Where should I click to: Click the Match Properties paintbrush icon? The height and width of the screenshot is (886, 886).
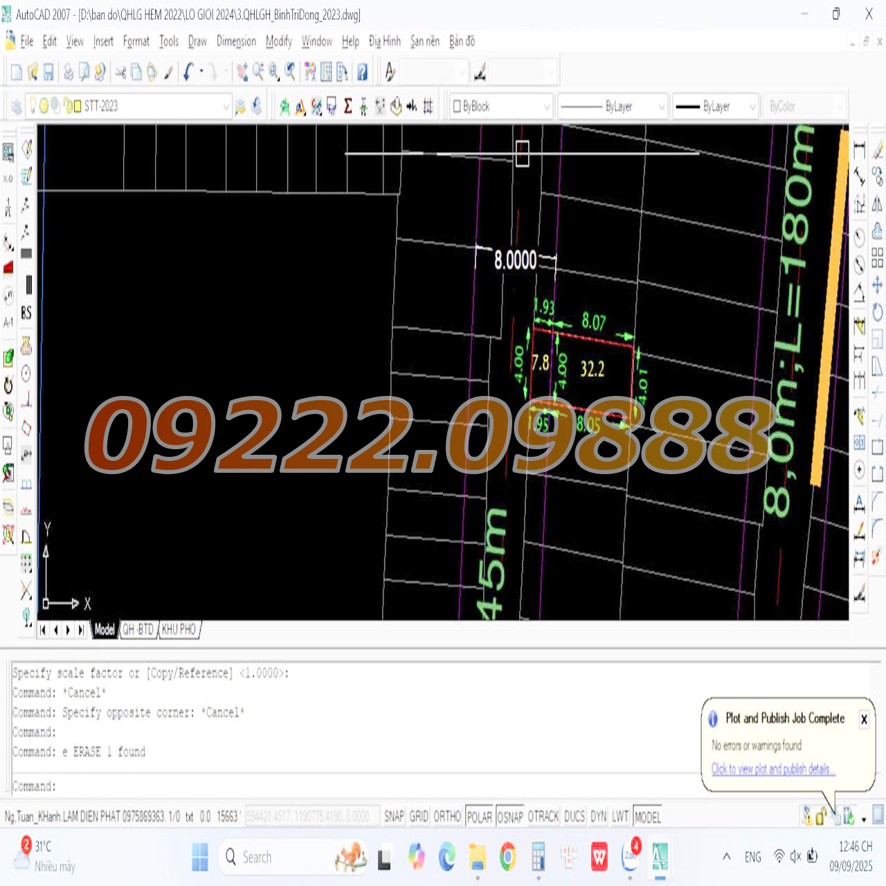tap(168, 72)
